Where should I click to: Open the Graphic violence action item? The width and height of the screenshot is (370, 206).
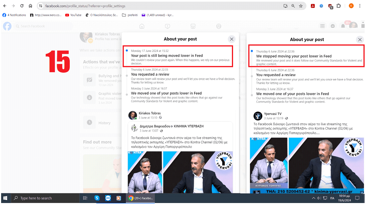102,97
